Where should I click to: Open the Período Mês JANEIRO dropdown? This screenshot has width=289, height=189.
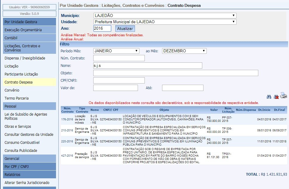[x=116, y=51]
